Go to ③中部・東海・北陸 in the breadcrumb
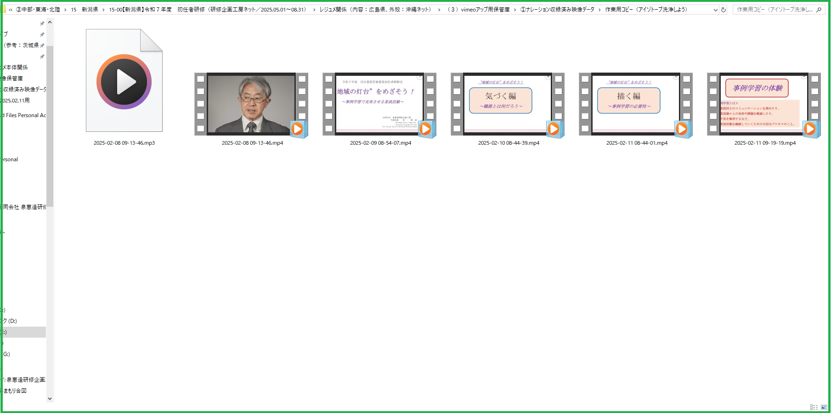The image size is (831, 413). coord(38,10)
